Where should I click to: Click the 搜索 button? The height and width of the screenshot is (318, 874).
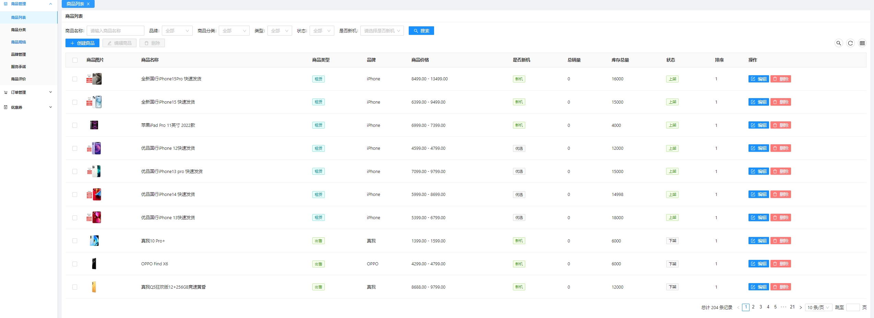coord(421,31)
